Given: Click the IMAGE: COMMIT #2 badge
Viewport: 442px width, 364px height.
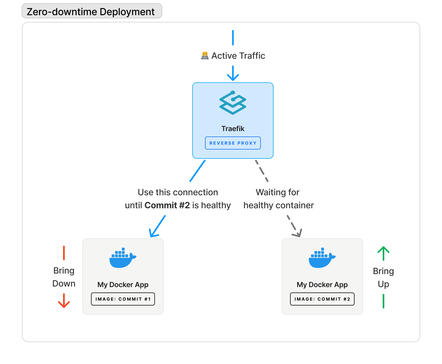Looking at the screenshot, I should pos(322,299).
